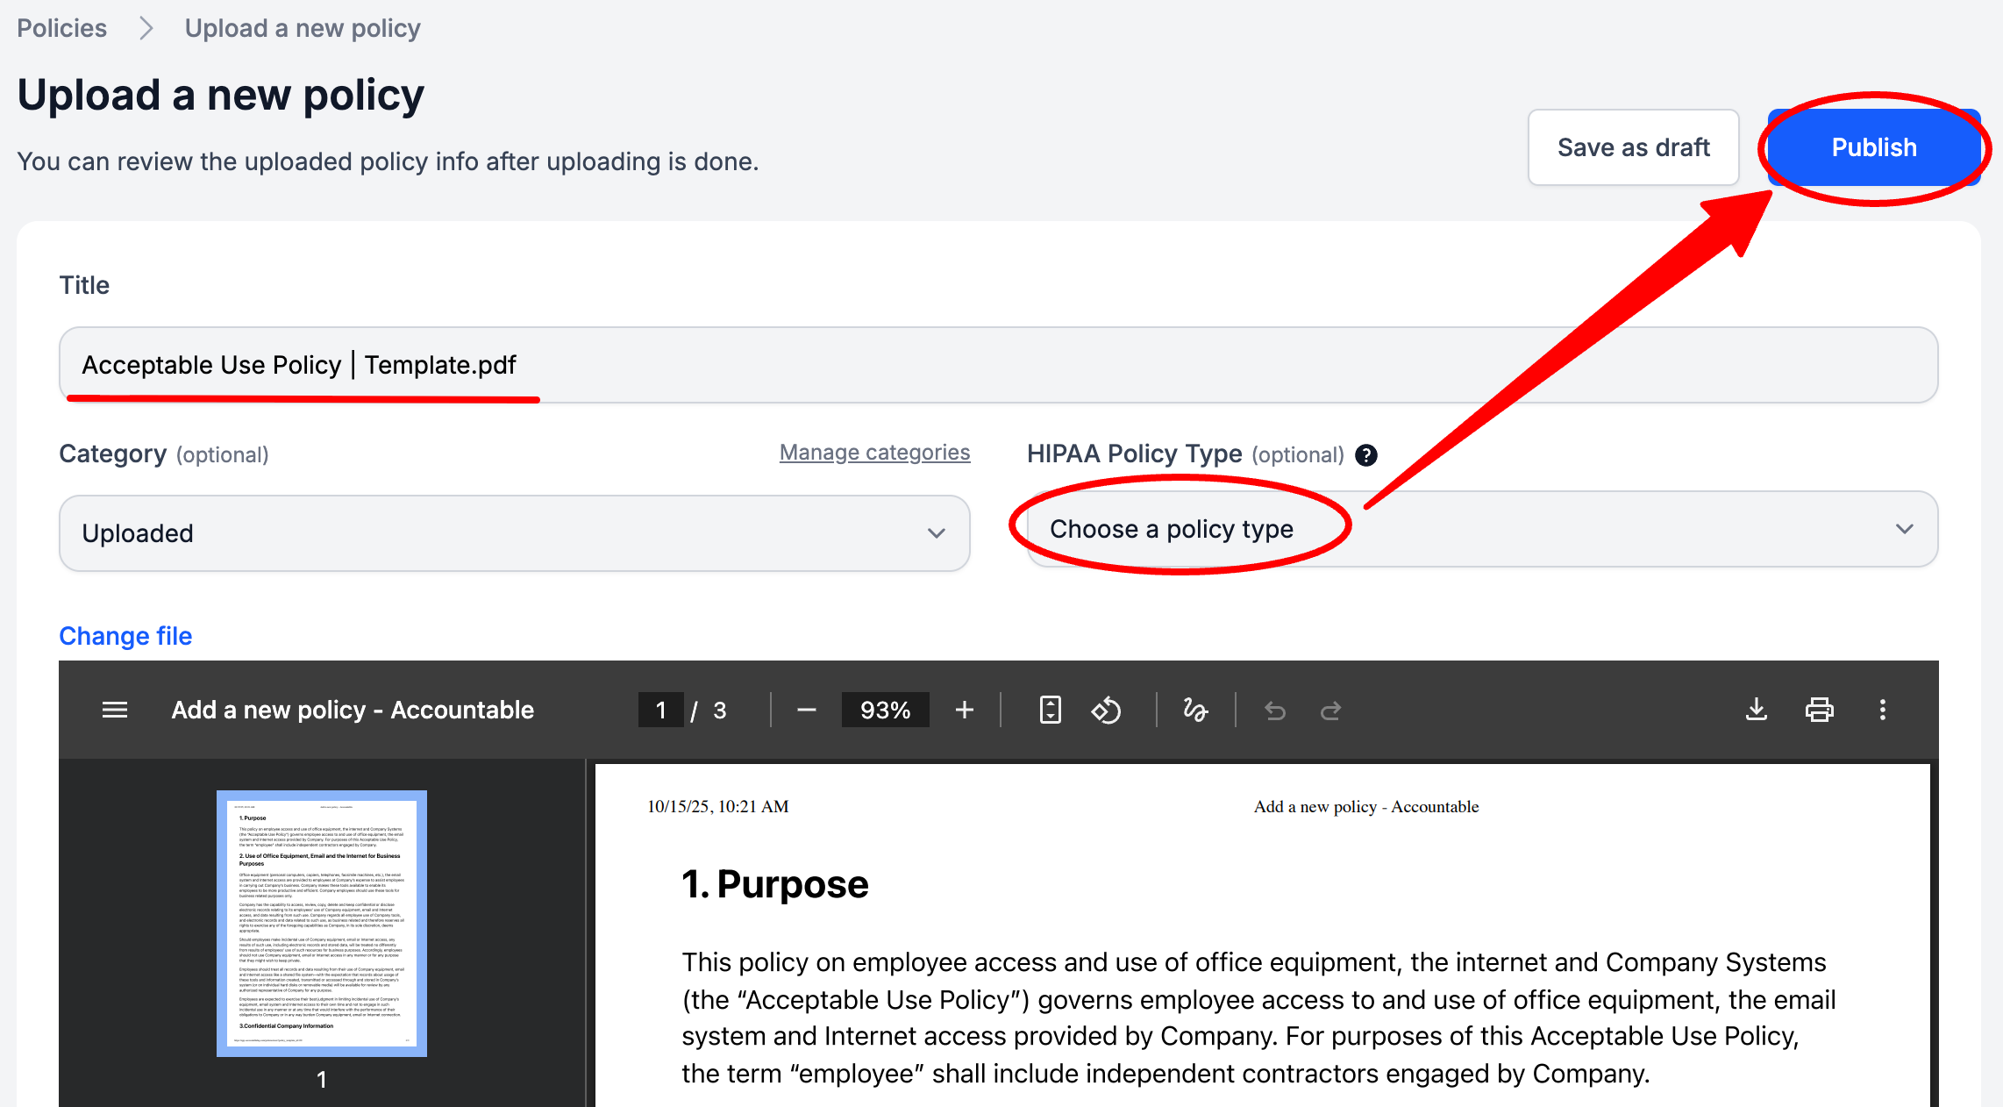Screen dimensions: 2003x1107
Task: Open the PDF viewer more actions menu
Action: [1882, 710]
